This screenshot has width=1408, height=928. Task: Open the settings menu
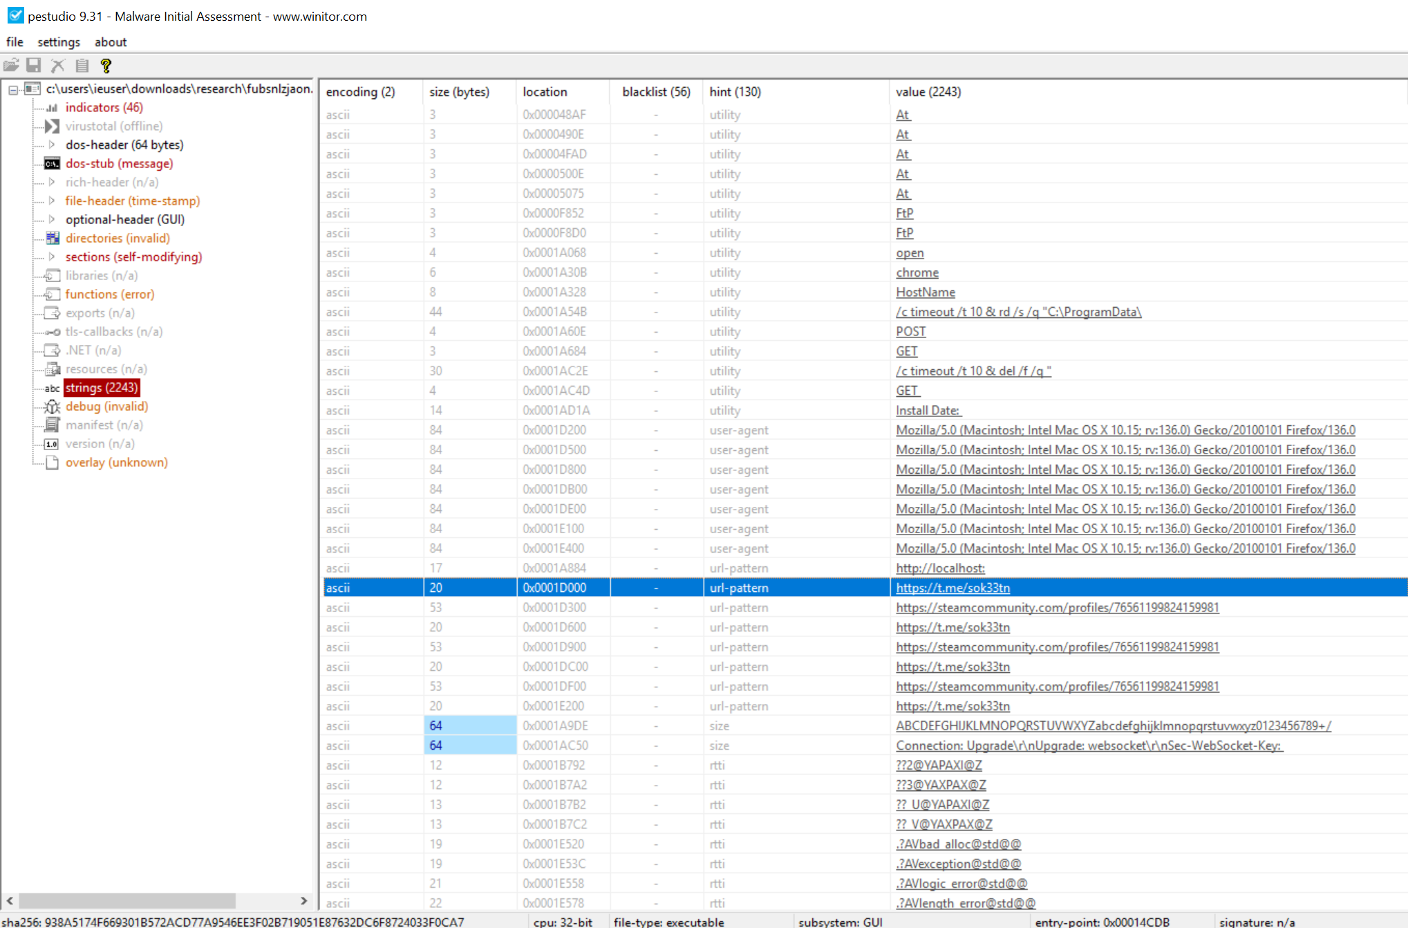tap(59, 42)
